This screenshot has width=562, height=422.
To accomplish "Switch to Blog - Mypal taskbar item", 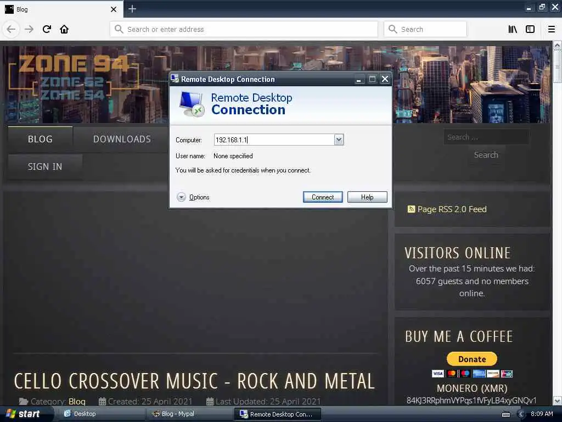I will tap(189, 414).
